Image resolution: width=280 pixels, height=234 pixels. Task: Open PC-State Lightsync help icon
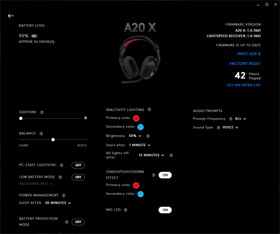click(62, 165)
